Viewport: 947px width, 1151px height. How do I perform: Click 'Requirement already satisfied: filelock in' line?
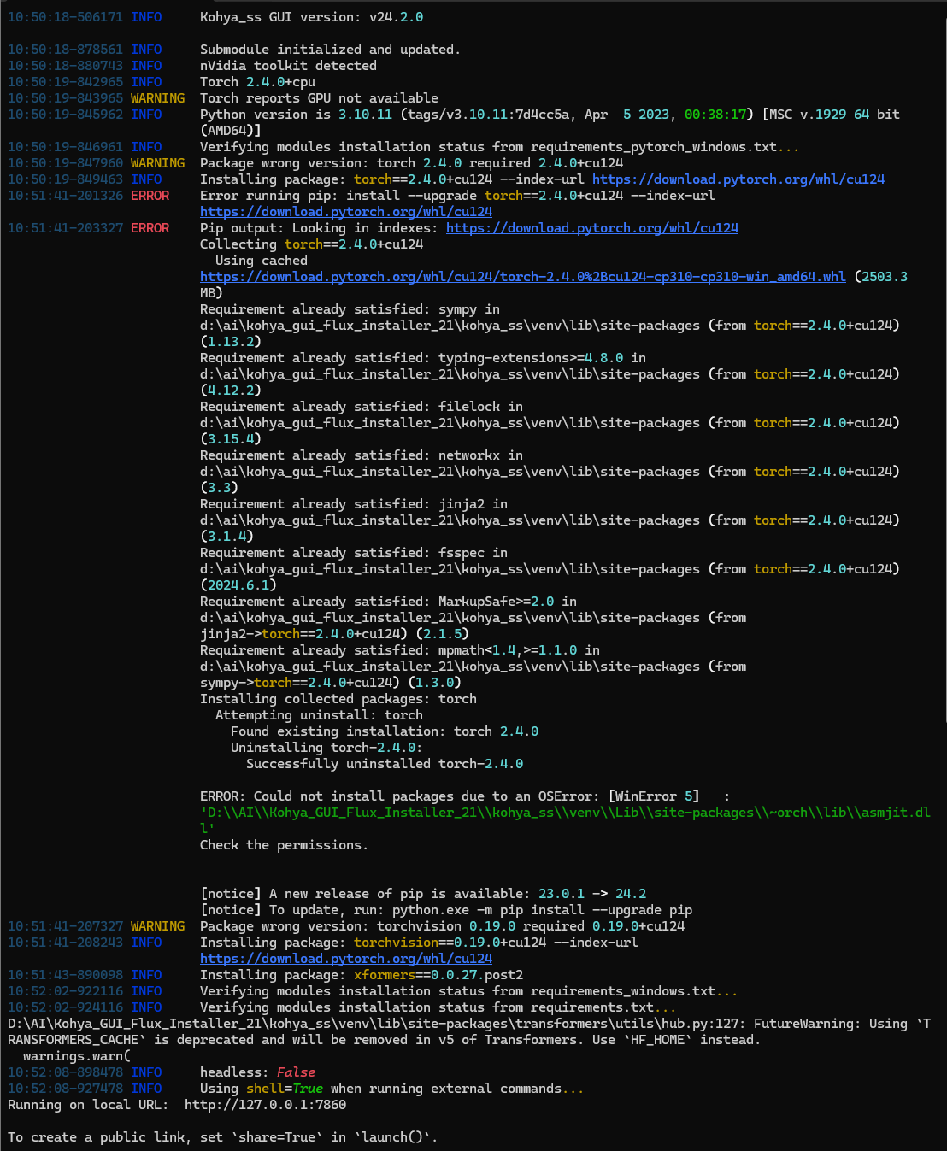[361, 407]
